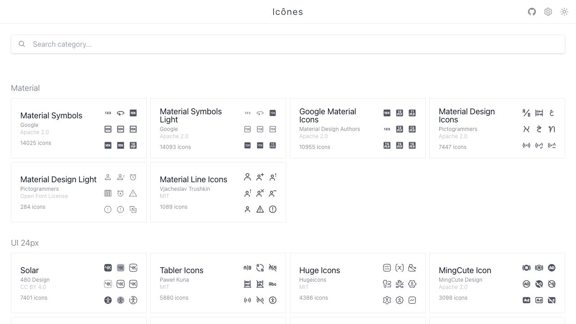The height and width of the screenshot is (324, 576).
Task: Open the GitHub repository icon
Action: pos(532,12)
